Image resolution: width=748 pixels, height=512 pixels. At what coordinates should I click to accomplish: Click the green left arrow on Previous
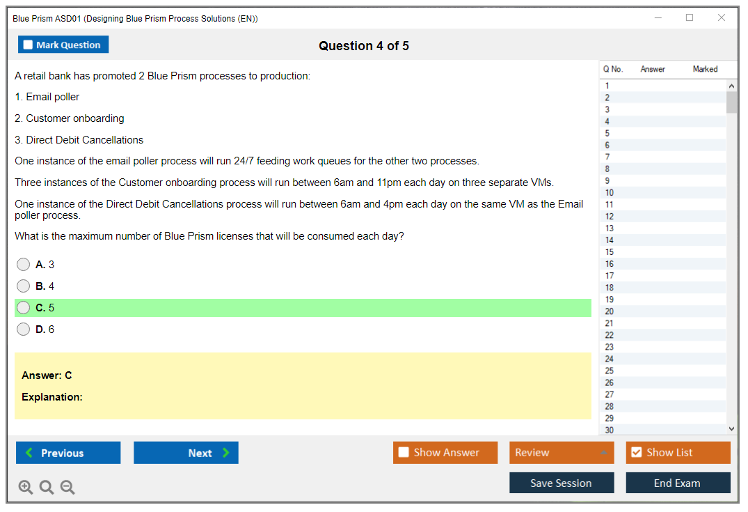[29, 453]
